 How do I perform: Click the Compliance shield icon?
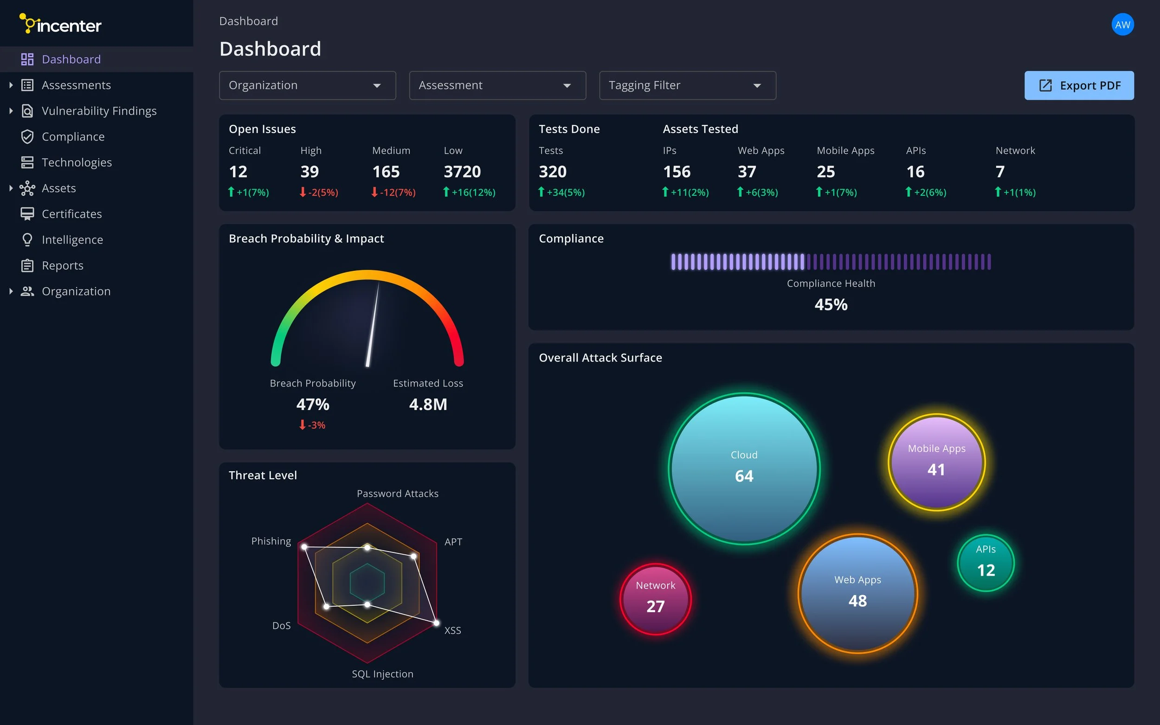click(x=27, y=136)
